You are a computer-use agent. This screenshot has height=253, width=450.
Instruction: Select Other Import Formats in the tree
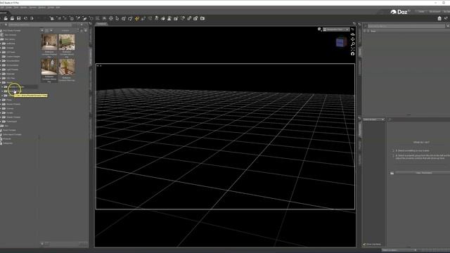pos(12,134)
